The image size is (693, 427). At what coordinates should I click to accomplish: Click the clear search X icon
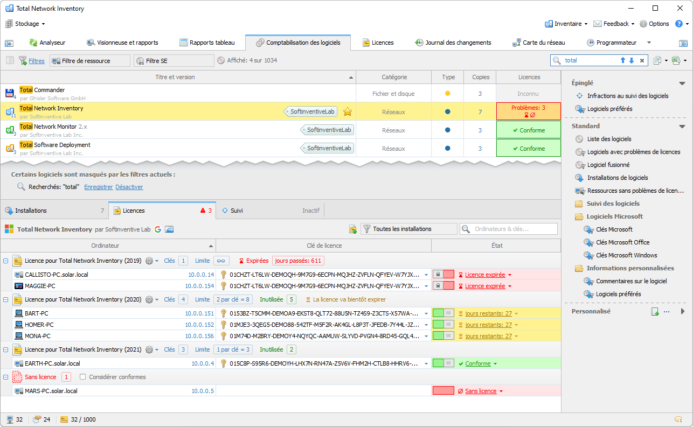[642, 61]
